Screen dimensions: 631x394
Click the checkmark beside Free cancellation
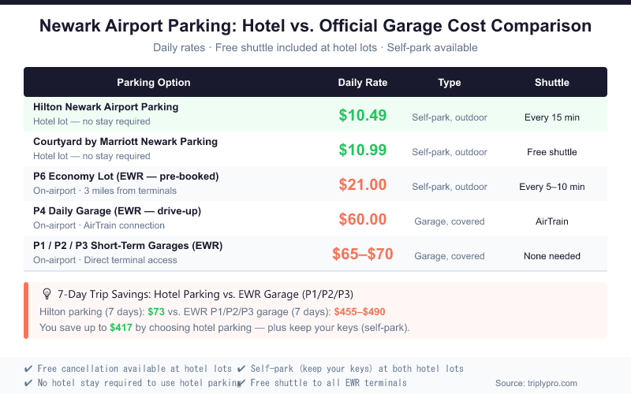point(28,369)
